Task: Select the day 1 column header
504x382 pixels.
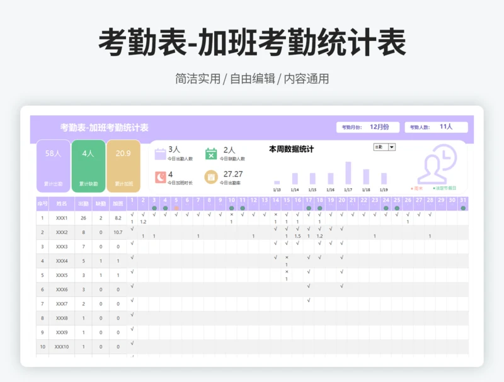Action: click(x=132, y=203)
